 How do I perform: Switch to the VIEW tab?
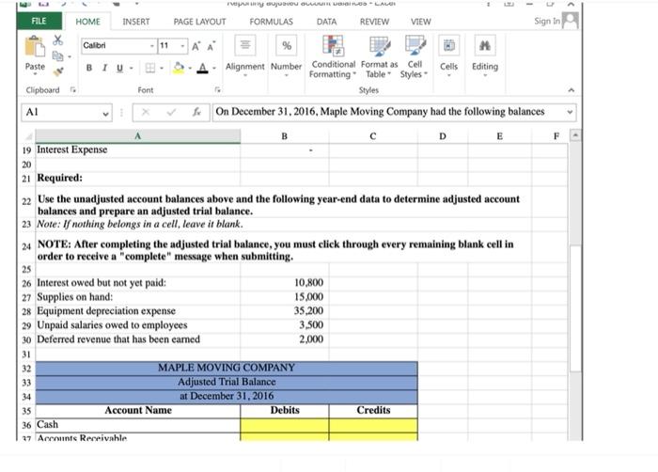[420, 22]
